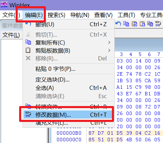Click the Copy Block toolbar icon
This screenshot has height=143, width=163.
pyautogui.click(x=126, y=24)
